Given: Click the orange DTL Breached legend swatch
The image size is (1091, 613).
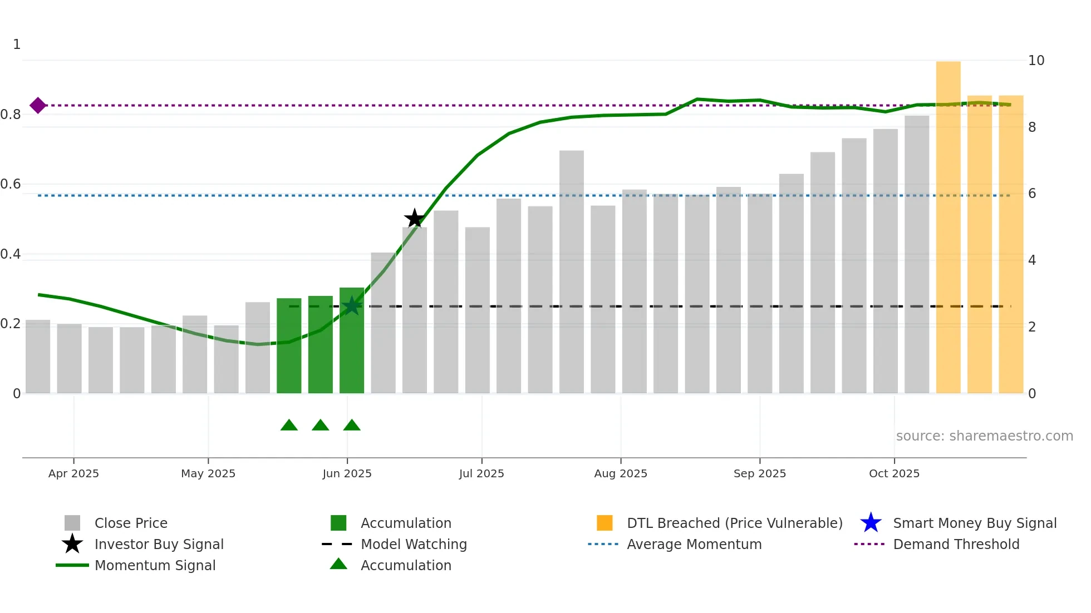Looking at the screenshot, I should tap(605, 523).
